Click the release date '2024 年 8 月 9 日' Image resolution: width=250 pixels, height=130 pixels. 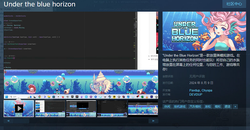pyautogui.click(x=201, y=83)
